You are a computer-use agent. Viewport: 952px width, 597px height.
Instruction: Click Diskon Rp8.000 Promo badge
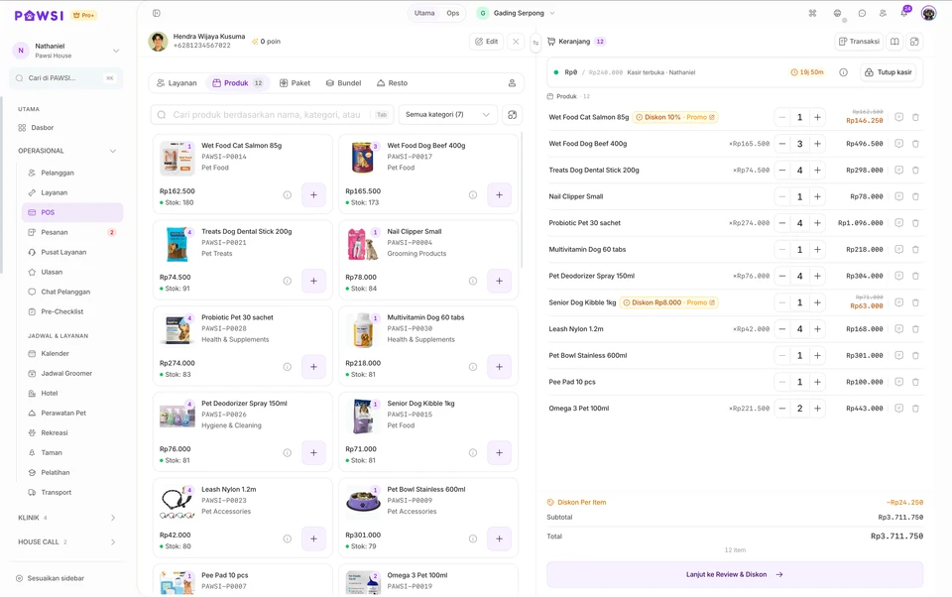[668, 302]
